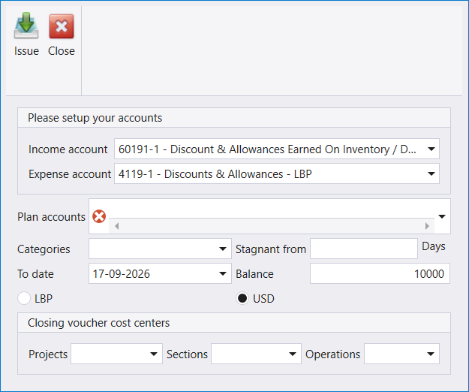Click the 'Categories' label
The height and width of the screenshot is (392, 469).
pyautogui.click(x=44, y=249)
